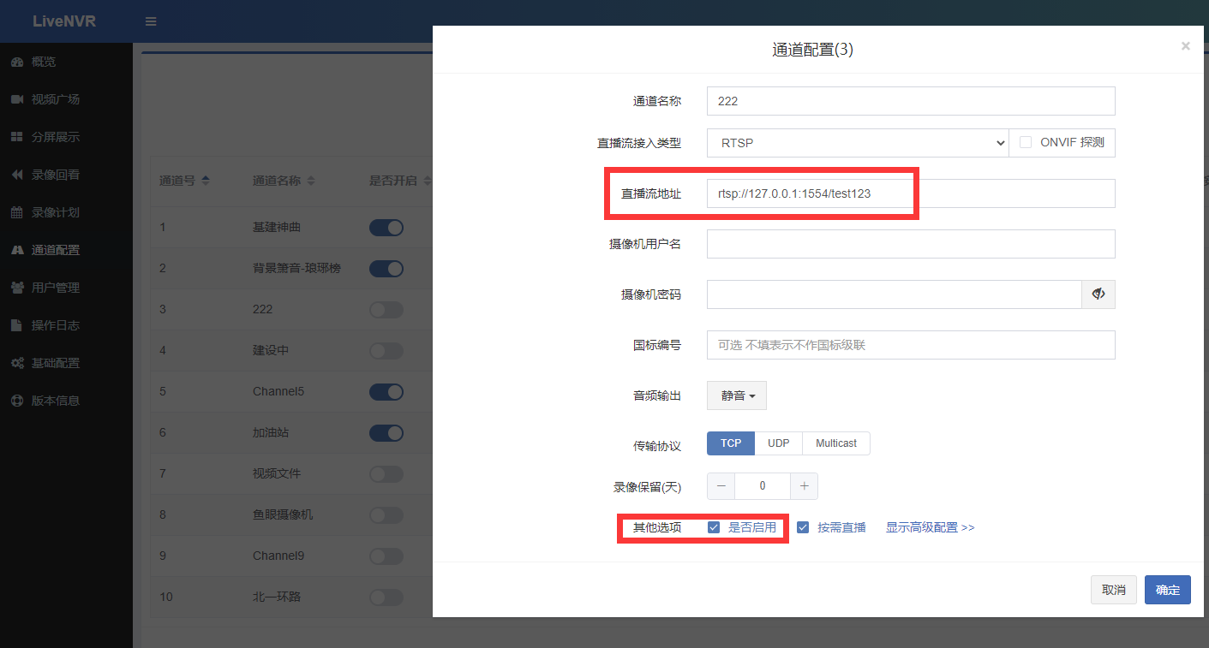Switch transport protocol to UDP
Viewport: 1209px width, 648px height.
point(777,443)
